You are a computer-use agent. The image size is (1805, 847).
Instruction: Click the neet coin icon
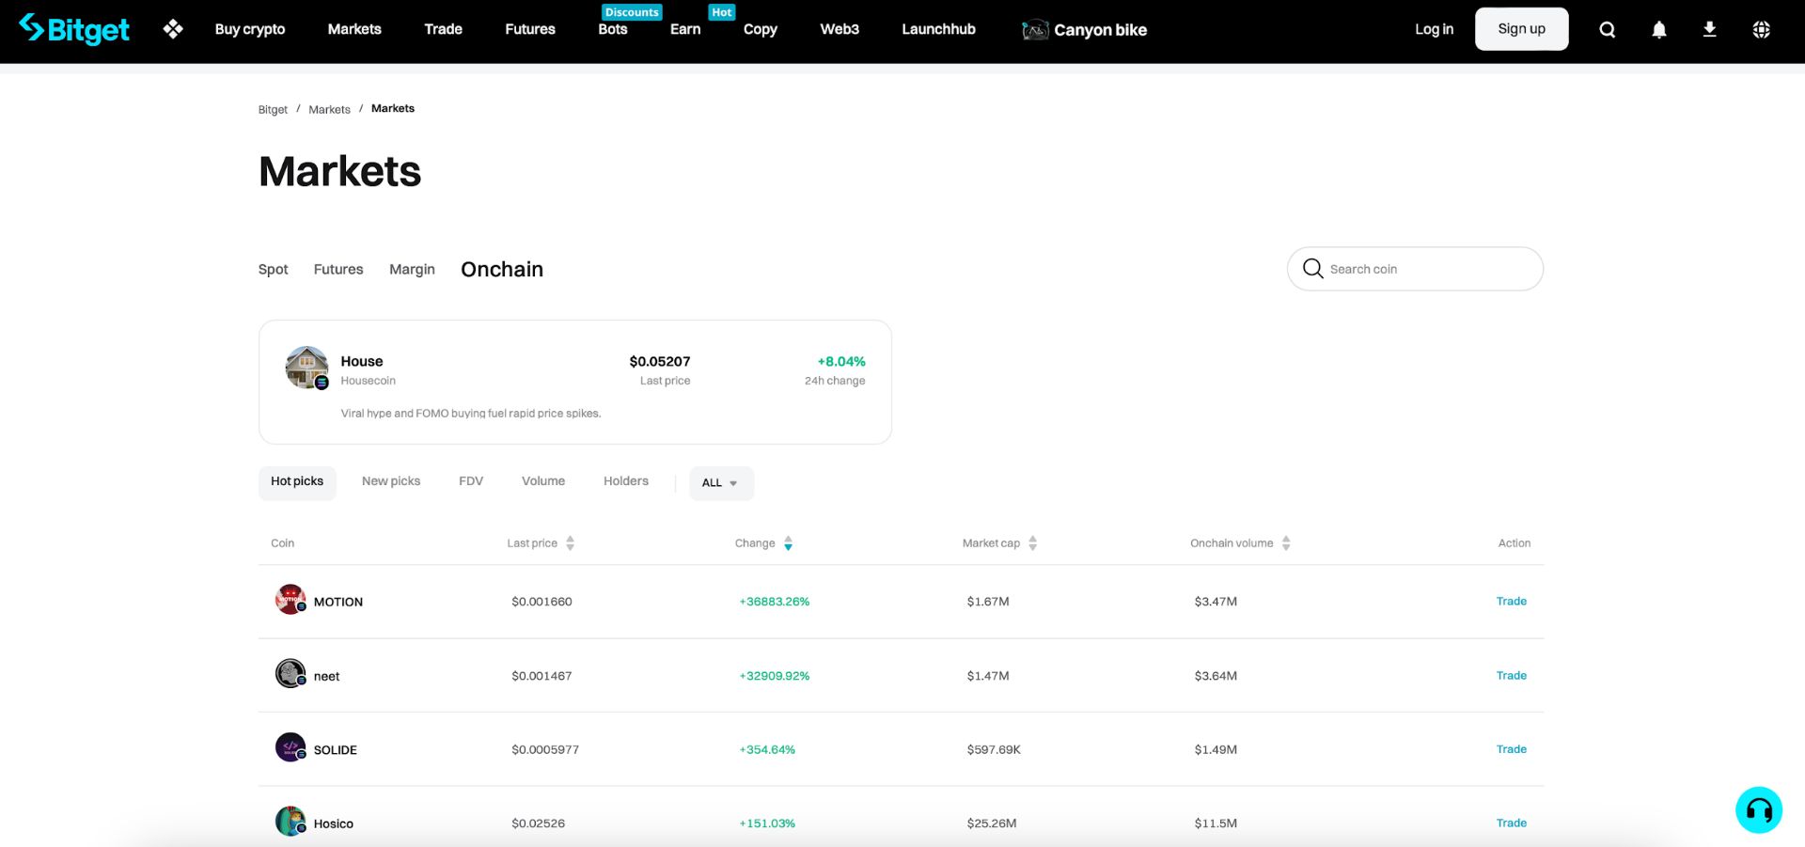290,673
